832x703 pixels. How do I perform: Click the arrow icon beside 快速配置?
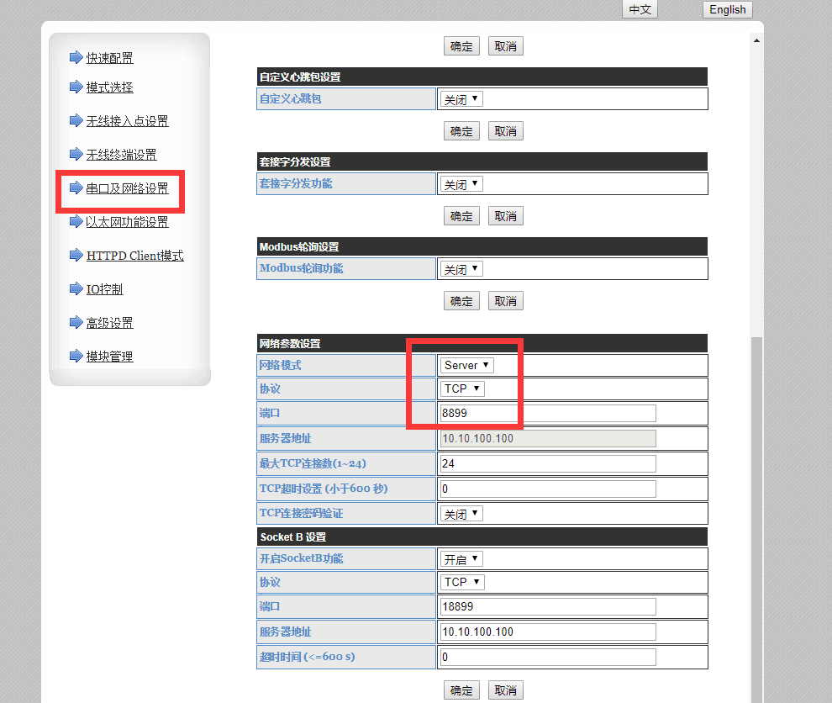(76, 57)
